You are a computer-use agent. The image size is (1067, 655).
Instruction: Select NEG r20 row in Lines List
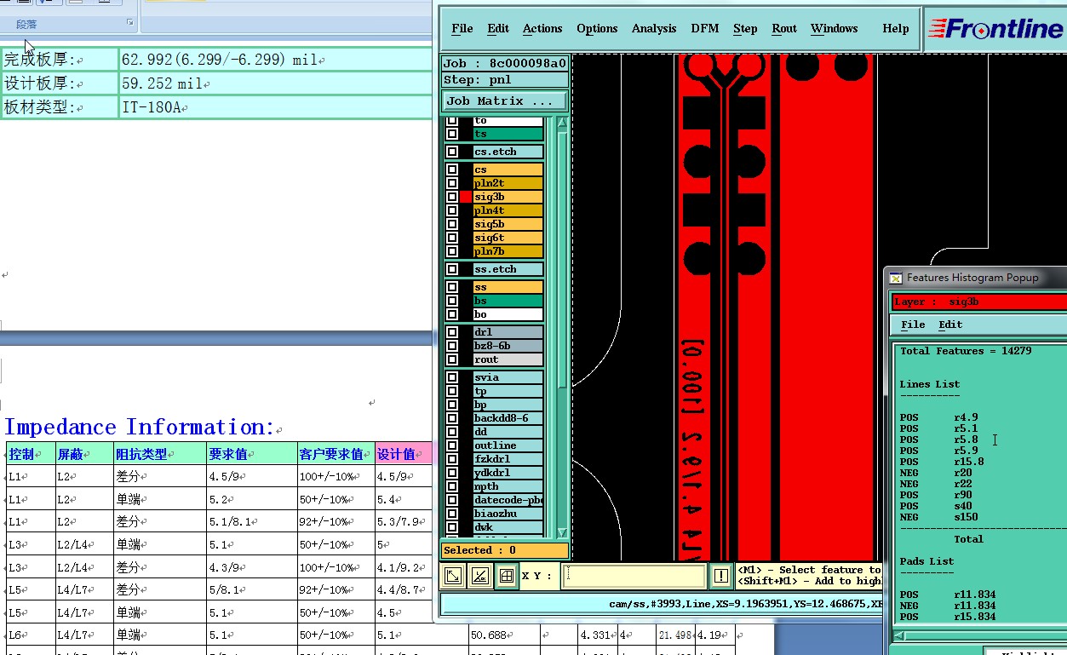tap(936, 473)
